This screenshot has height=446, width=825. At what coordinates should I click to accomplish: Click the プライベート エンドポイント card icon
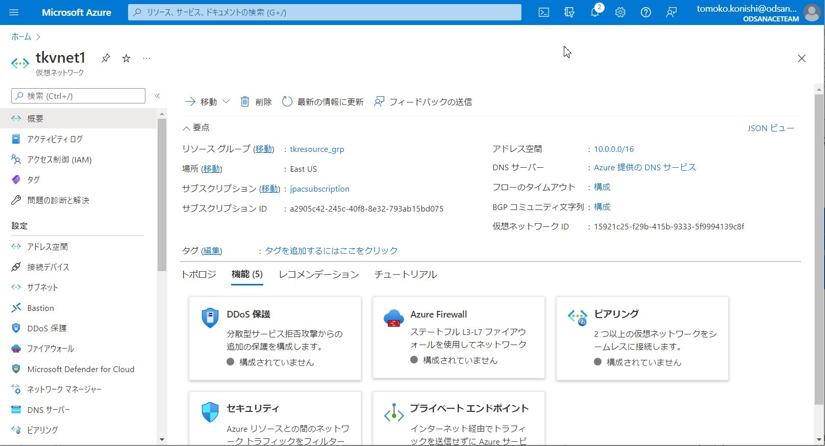click(x=394, y=413)
